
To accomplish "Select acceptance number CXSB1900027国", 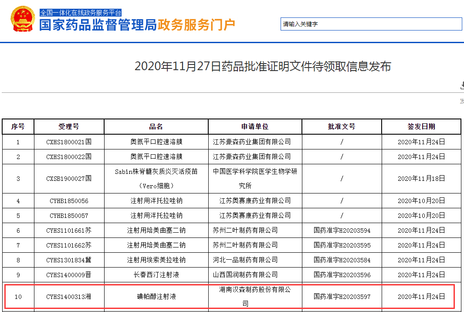I will 69,179.
